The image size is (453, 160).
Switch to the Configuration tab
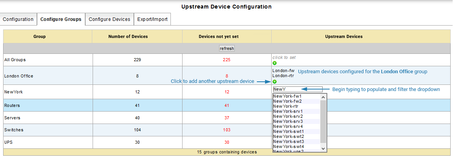tap(18, 19)
